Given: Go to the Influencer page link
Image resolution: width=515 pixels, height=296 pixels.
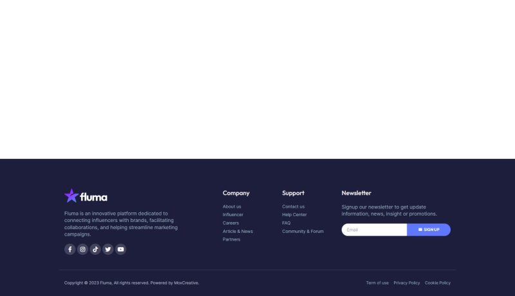Looking at the screenshot, I should click(x=233, y=214).
